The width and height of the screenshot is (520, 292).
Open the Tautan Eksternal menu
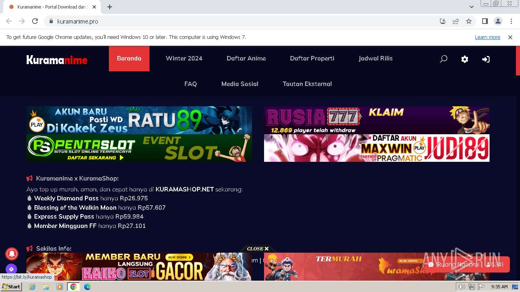pyautogui.click(x=307, y=84)
